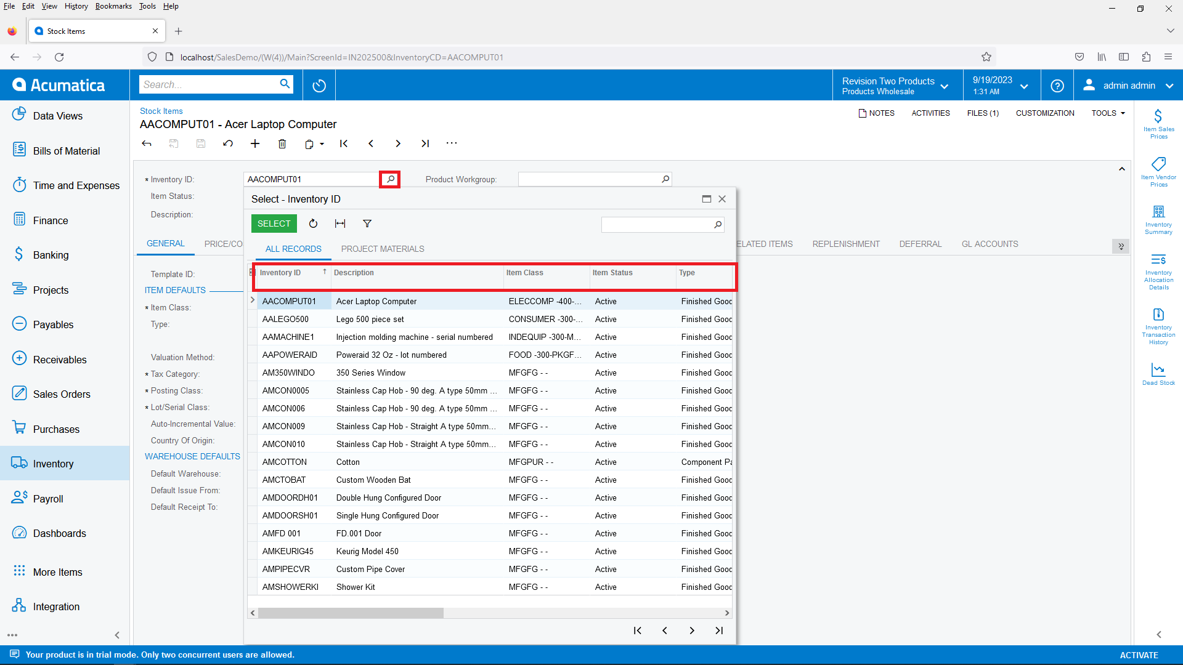
Task: Expand the TOOLS dropdown menu
Action: pos(1108,113)
